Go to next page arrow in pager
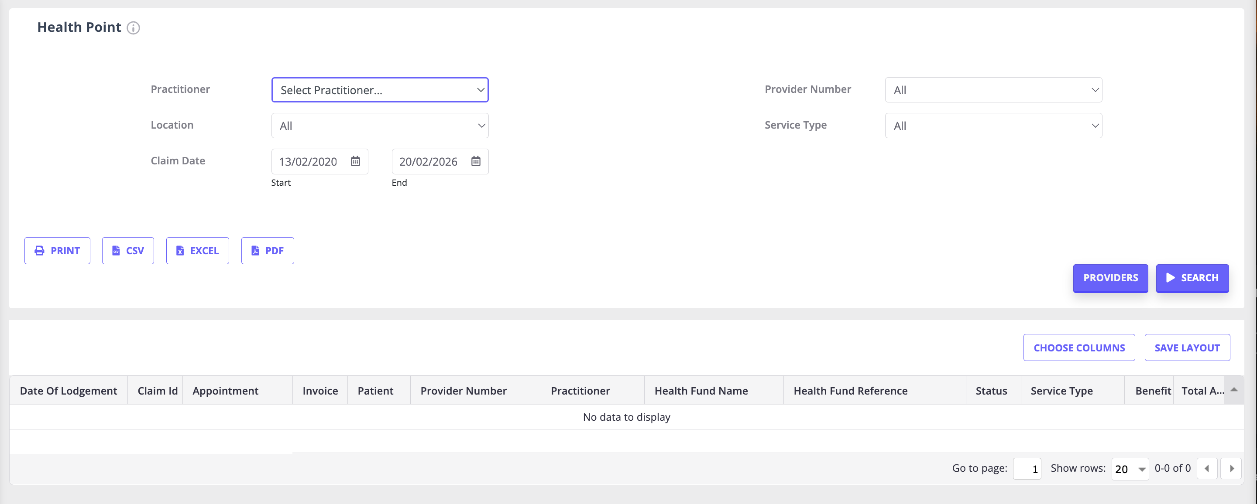Image resolution: width=1257 pixels, height=504 pixels. [1231, 468]
